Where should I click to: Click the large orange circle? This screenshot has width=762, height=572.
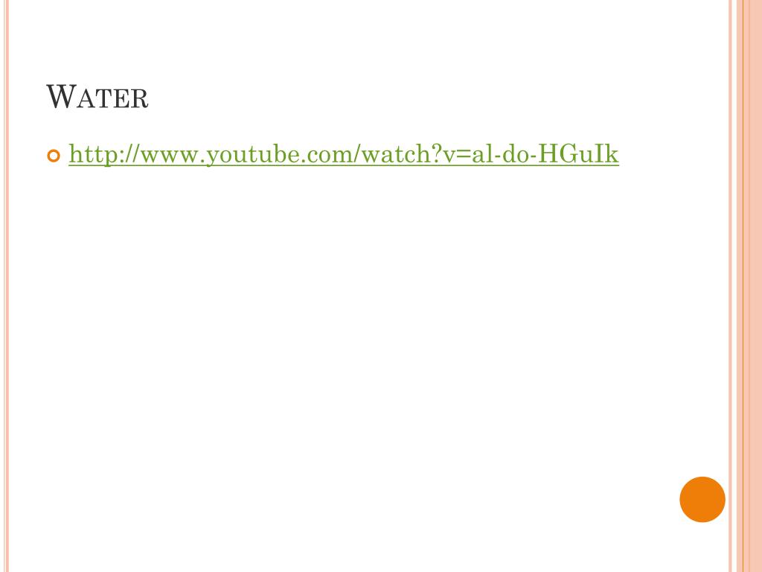pyautogui.click(x=702, y=500)
